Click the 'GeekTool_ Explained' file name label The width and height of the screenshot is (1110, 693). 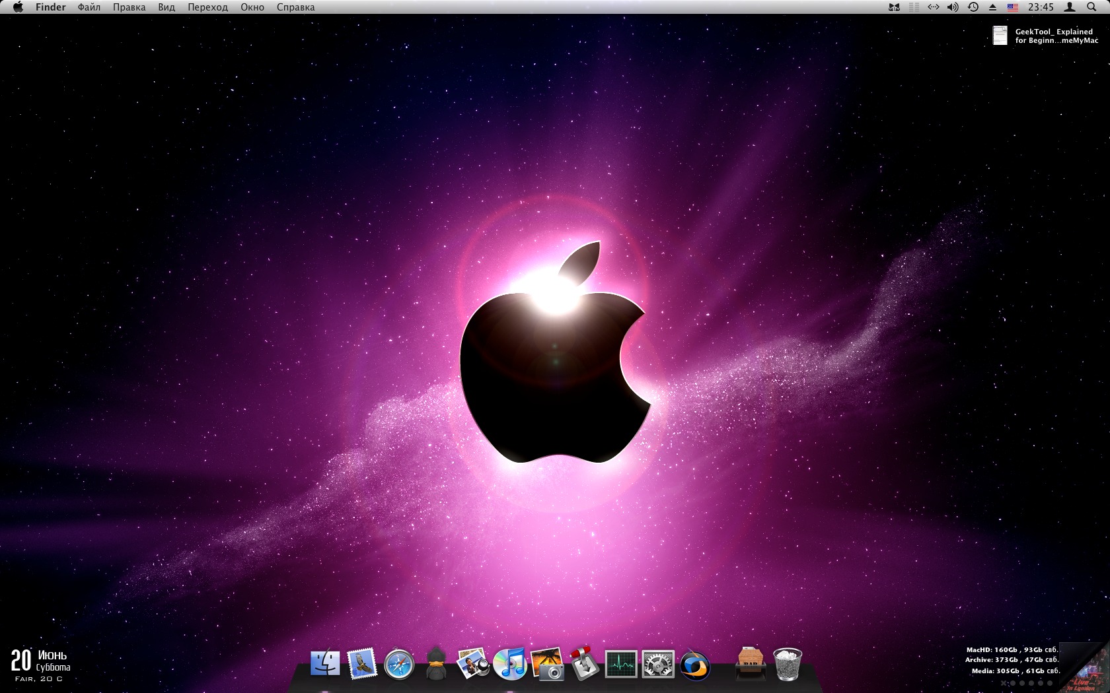[1054, 32]
